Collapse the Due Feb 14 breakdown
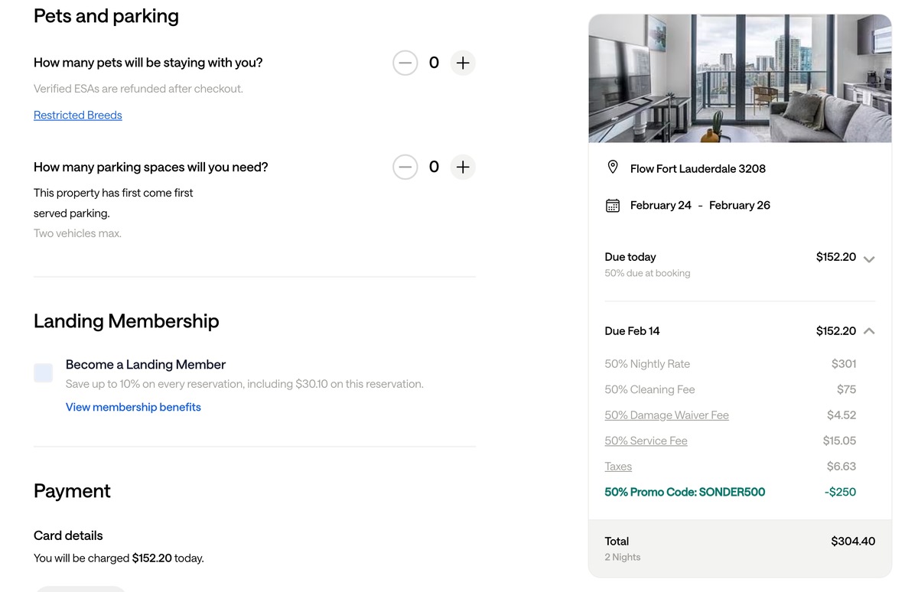This screenshot has height=592, width=918. point(869,331)
